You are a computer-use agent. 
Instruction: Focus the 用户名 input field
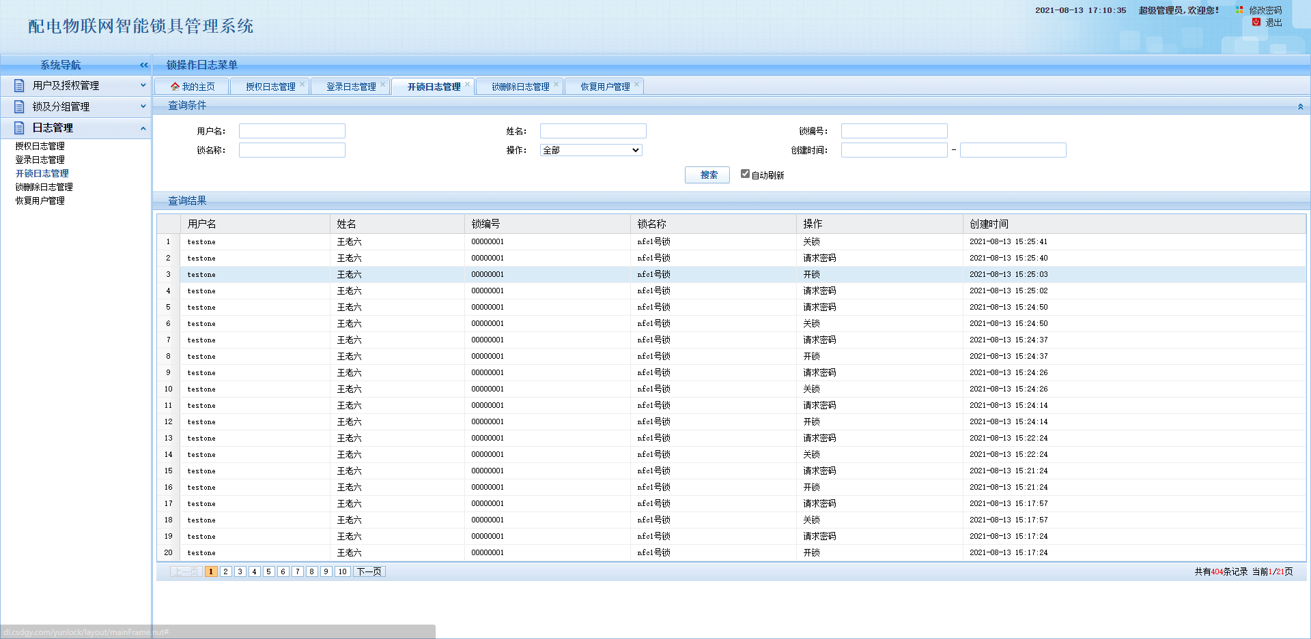pyautogui.click(x=292, y=131)
